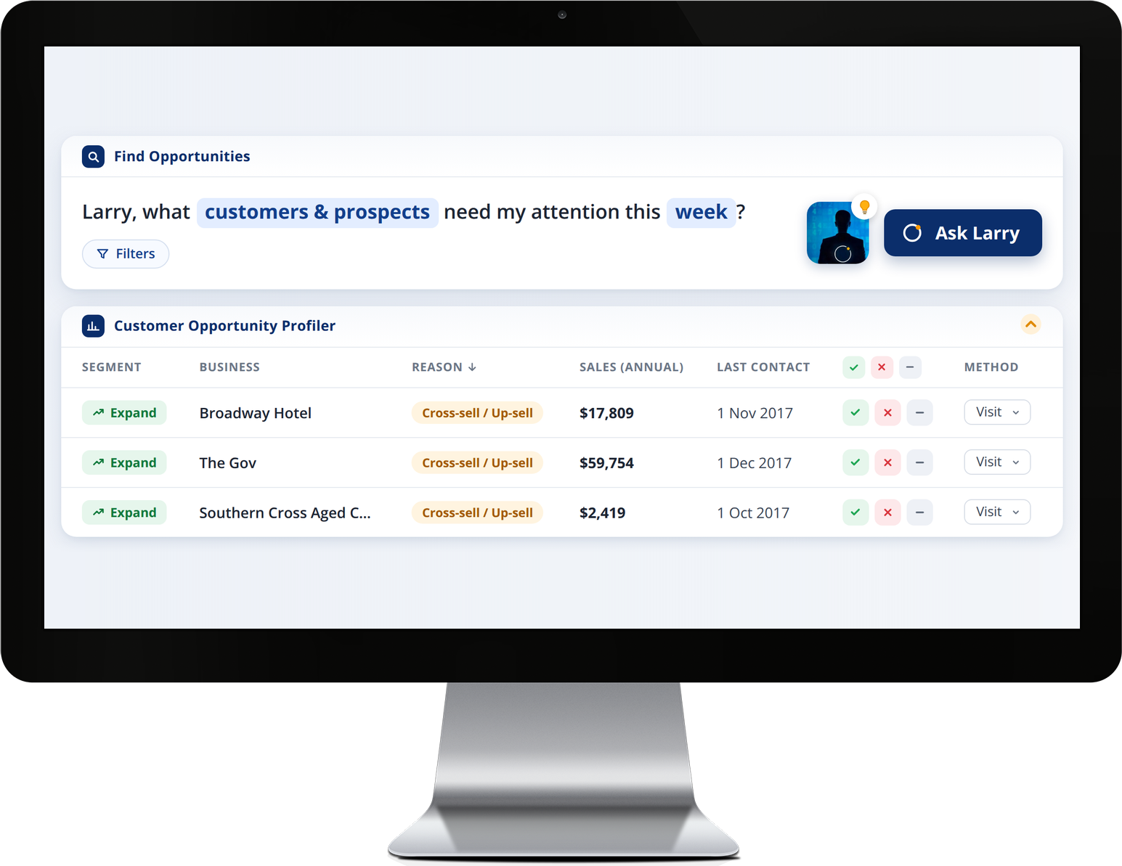This screenshot has height=866, width=1122.
Task: Reject the Southern Cross Aged opportunity
Action: [x=887, y=512]
